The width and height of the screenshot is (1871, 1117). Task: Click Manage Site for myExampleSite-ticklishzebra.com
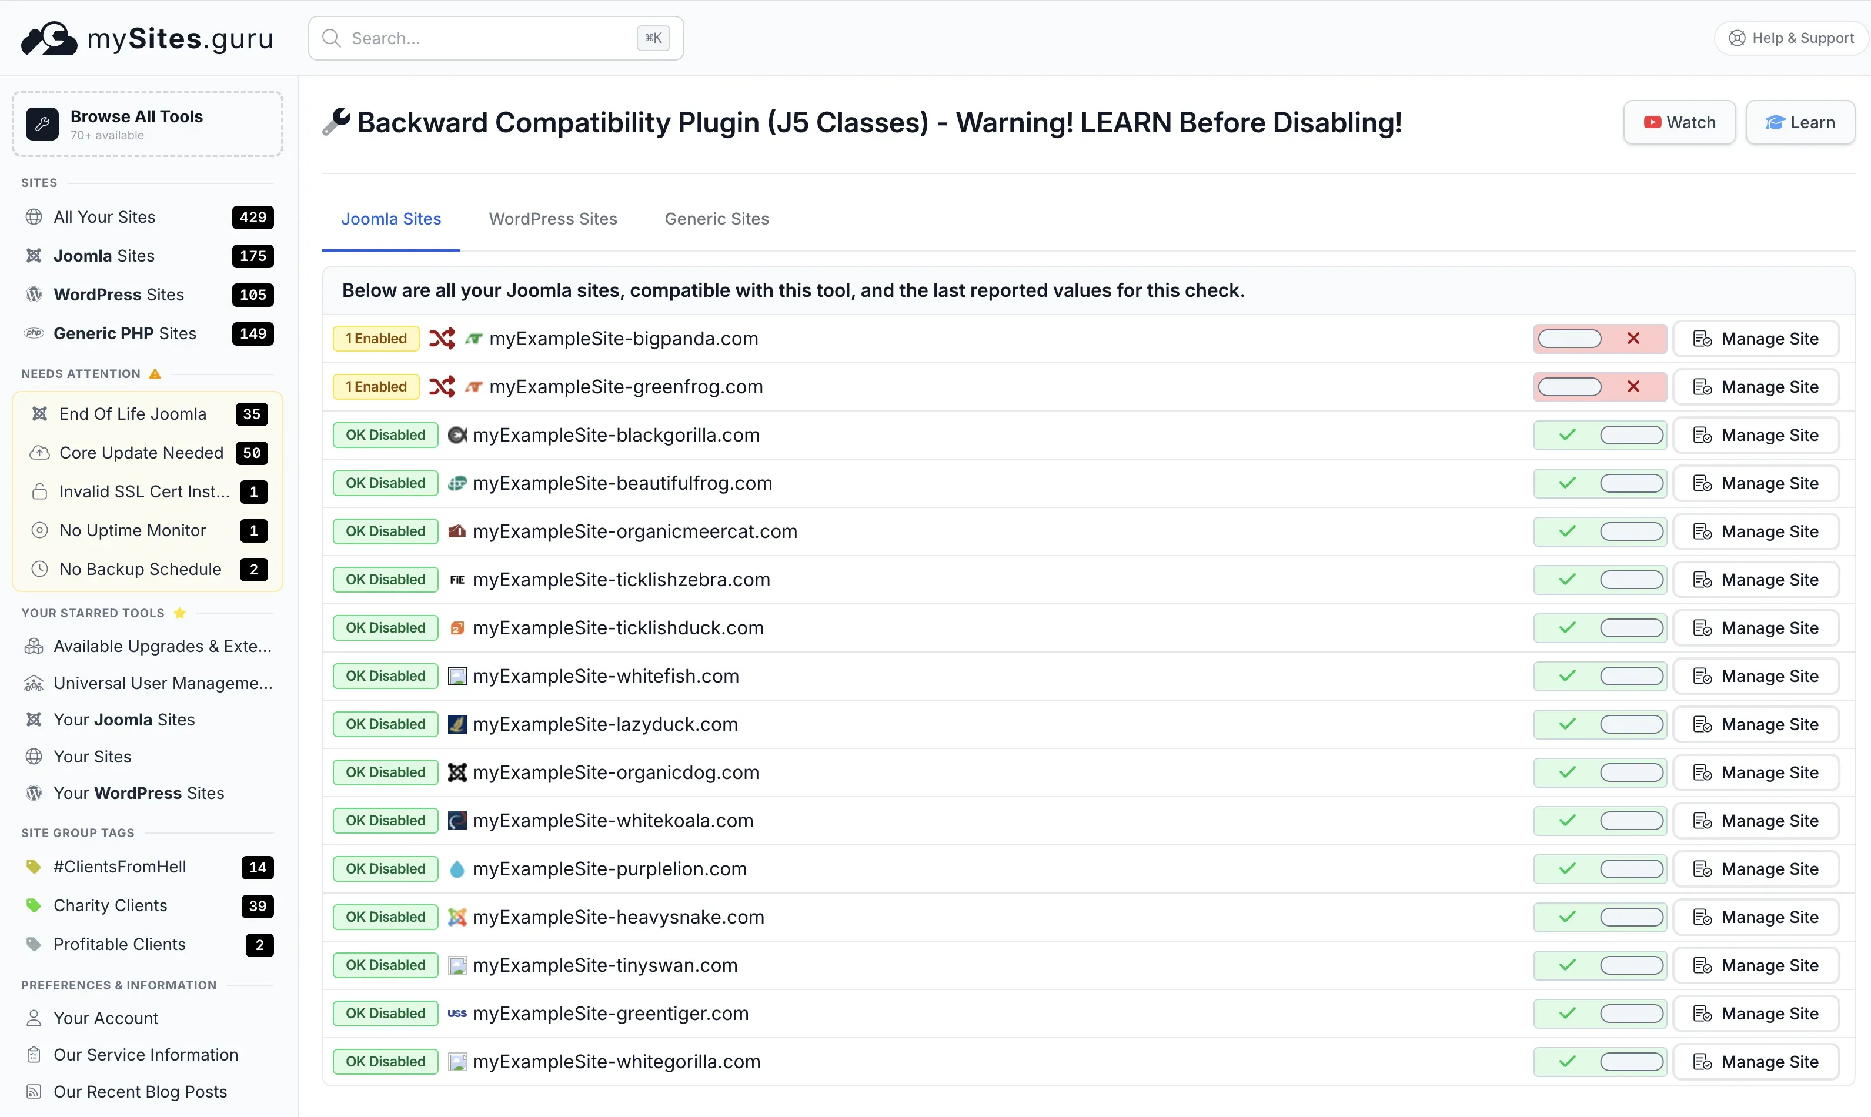pyautogui.click(x=1756, y=579)
